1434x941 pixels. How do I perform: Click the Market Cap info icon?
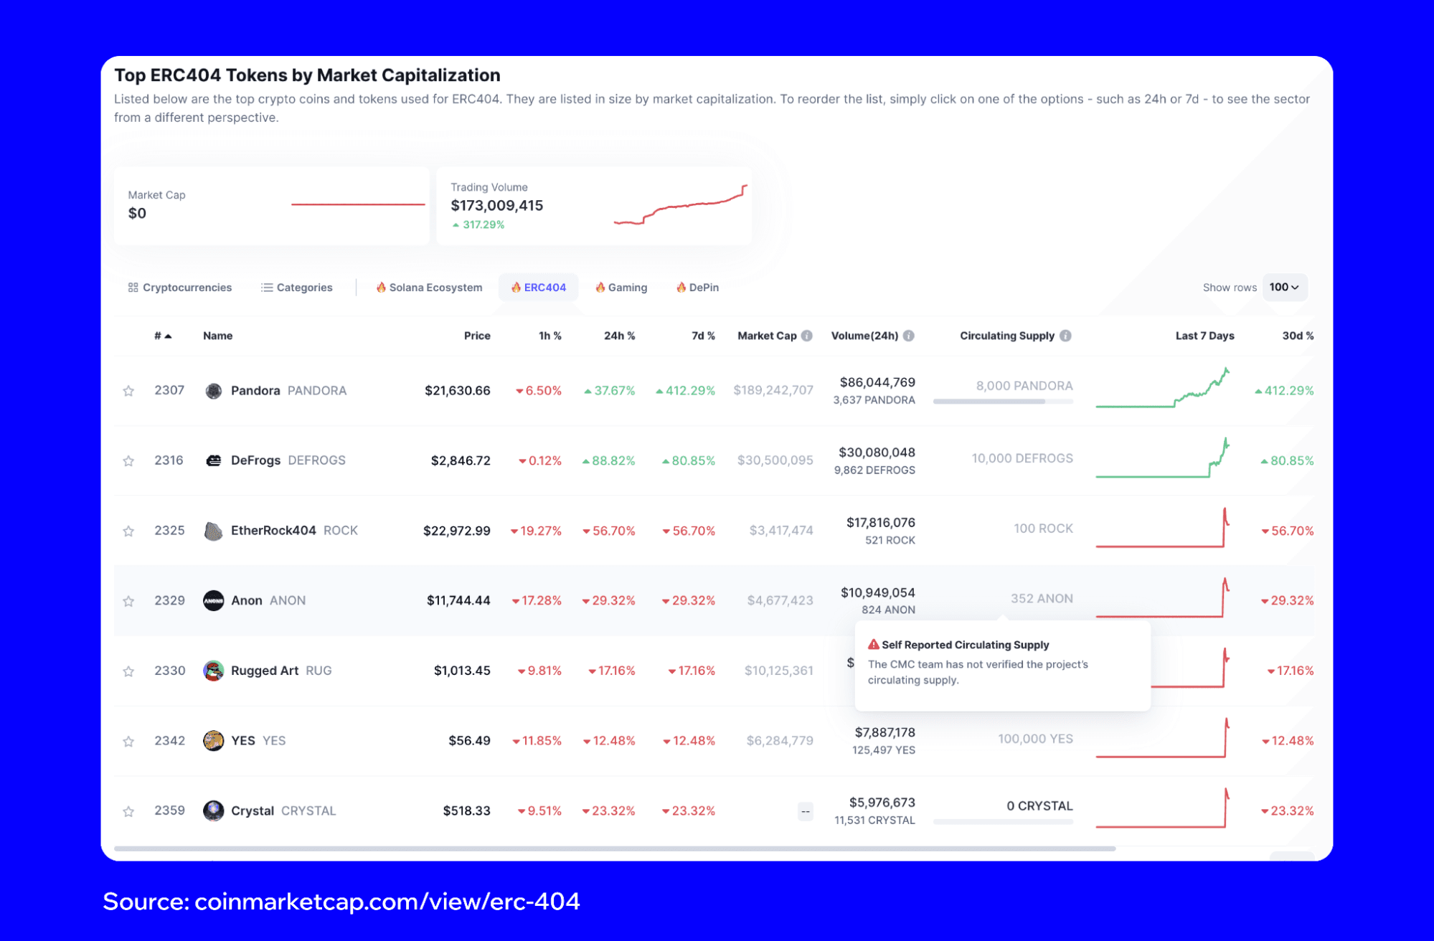pos(807,336)
